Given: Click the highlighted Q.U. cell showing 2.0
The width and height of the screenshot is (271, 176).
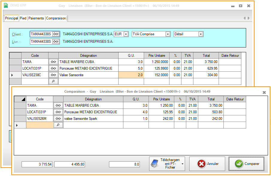Looking at the screenshot, I should (131, 75).
